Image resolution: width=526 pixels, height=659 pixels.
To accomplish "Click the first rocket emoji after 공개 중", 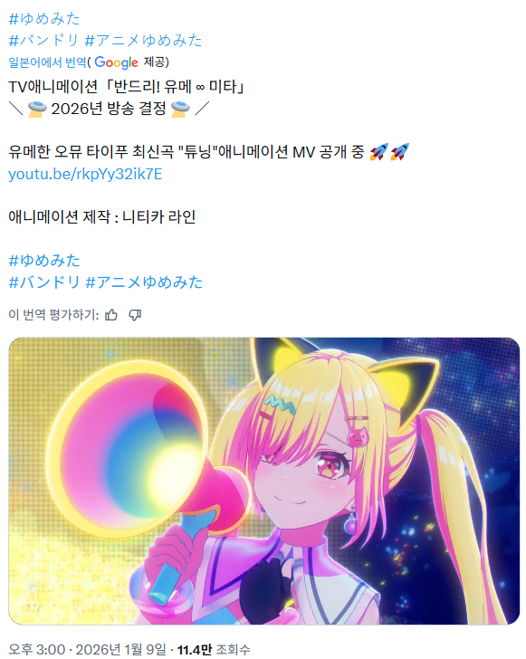I will (x=378, y=152).
